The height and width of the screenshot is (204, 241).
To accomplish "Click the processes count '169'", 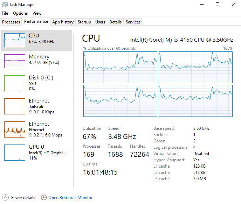I will click(89, 154).
